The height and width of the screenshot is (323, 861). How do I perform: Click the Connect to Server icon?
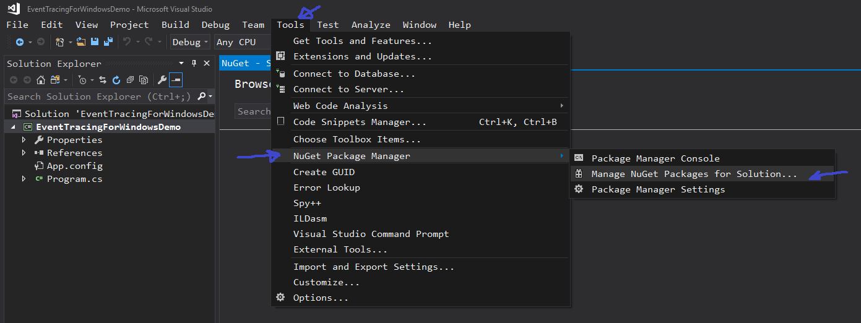[x=280, y=89]
